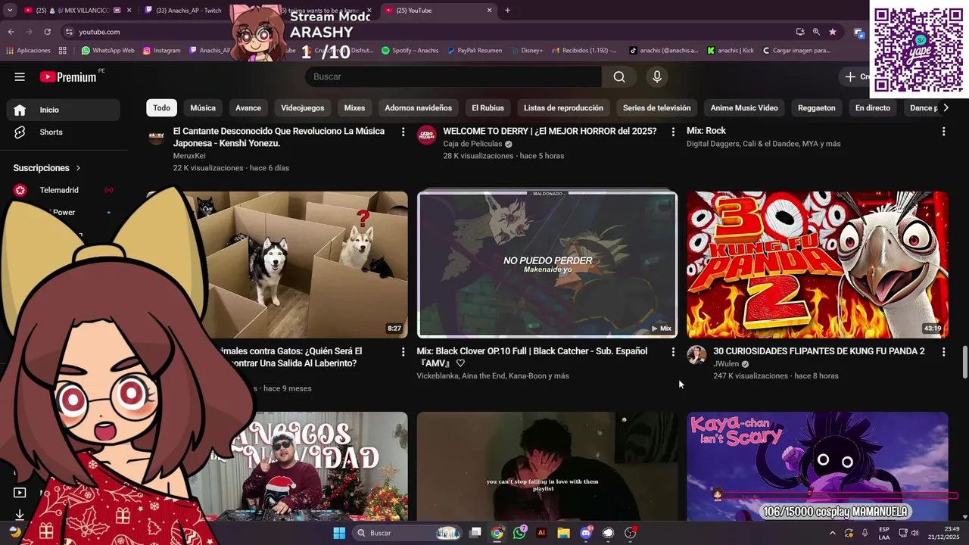
Task: Select Series de televisión chip
Action: click(x=657, y=107)
